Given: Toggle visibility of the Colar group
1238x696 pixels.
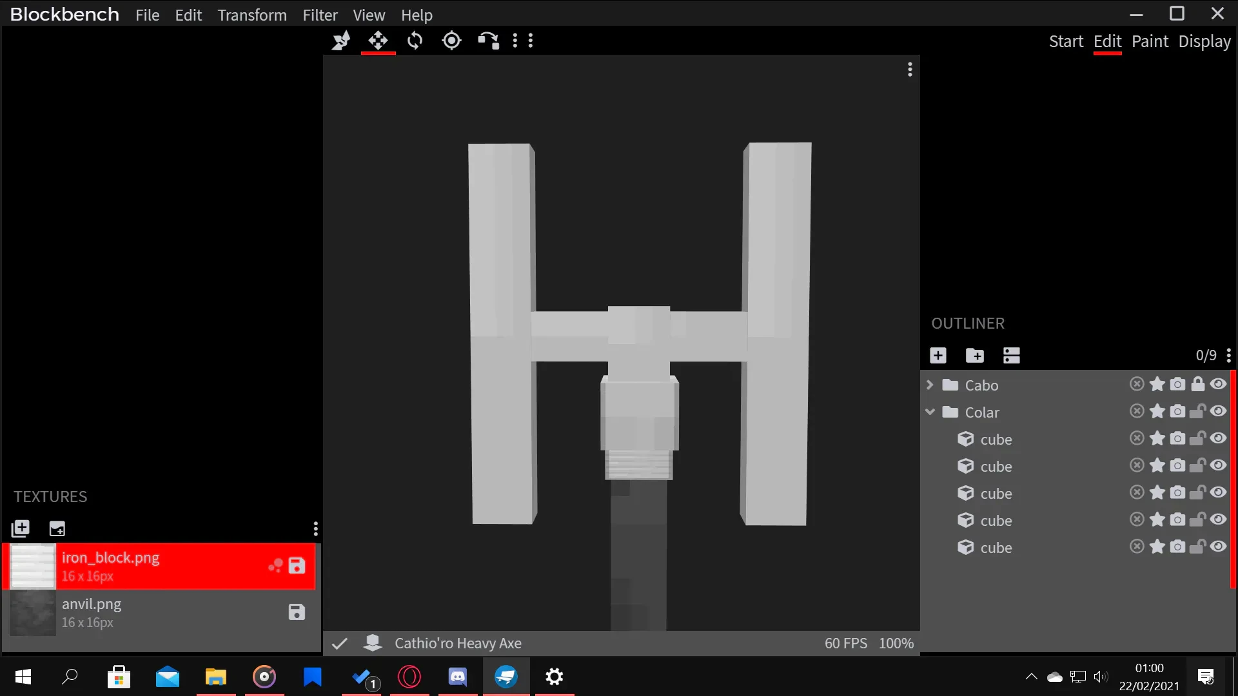Looking at the screenshot, I should tap(1218, 411).
